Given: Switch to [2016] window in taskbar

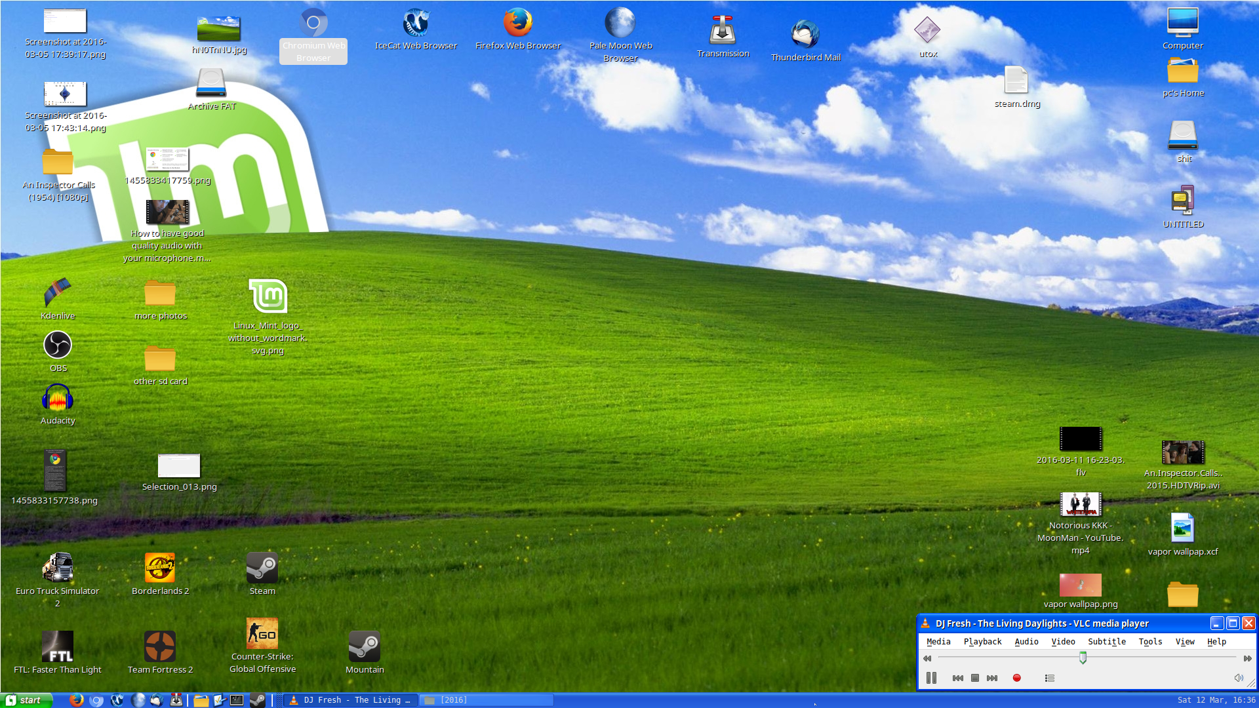Looking at the screenshot, I should [485, 700].
